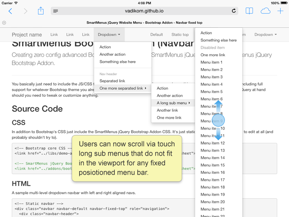Screen dimensions: 289x217
Task: Select the SmartMenus page tab title
Action: [x=144, y=23]
